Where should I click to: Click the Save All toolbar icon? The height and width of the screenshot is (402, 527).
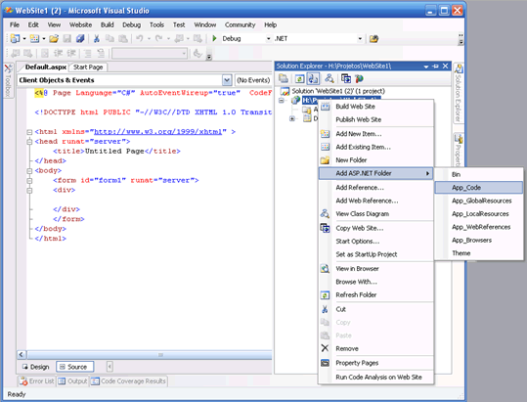(x=80, y=39)
